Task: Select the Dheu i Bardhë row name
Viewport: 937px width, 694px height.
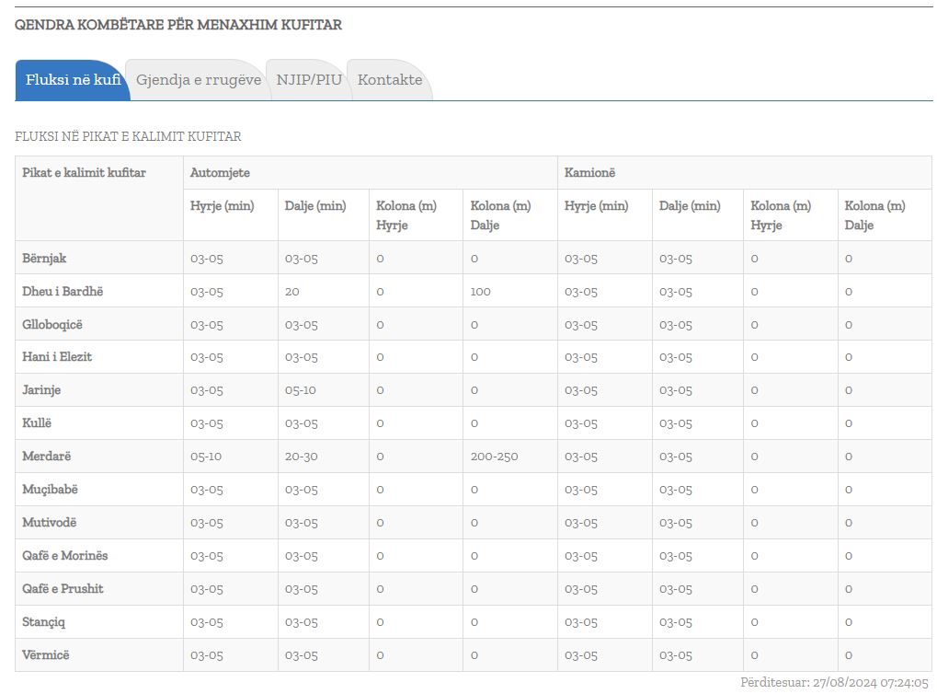Action: [x=63, y=292]
